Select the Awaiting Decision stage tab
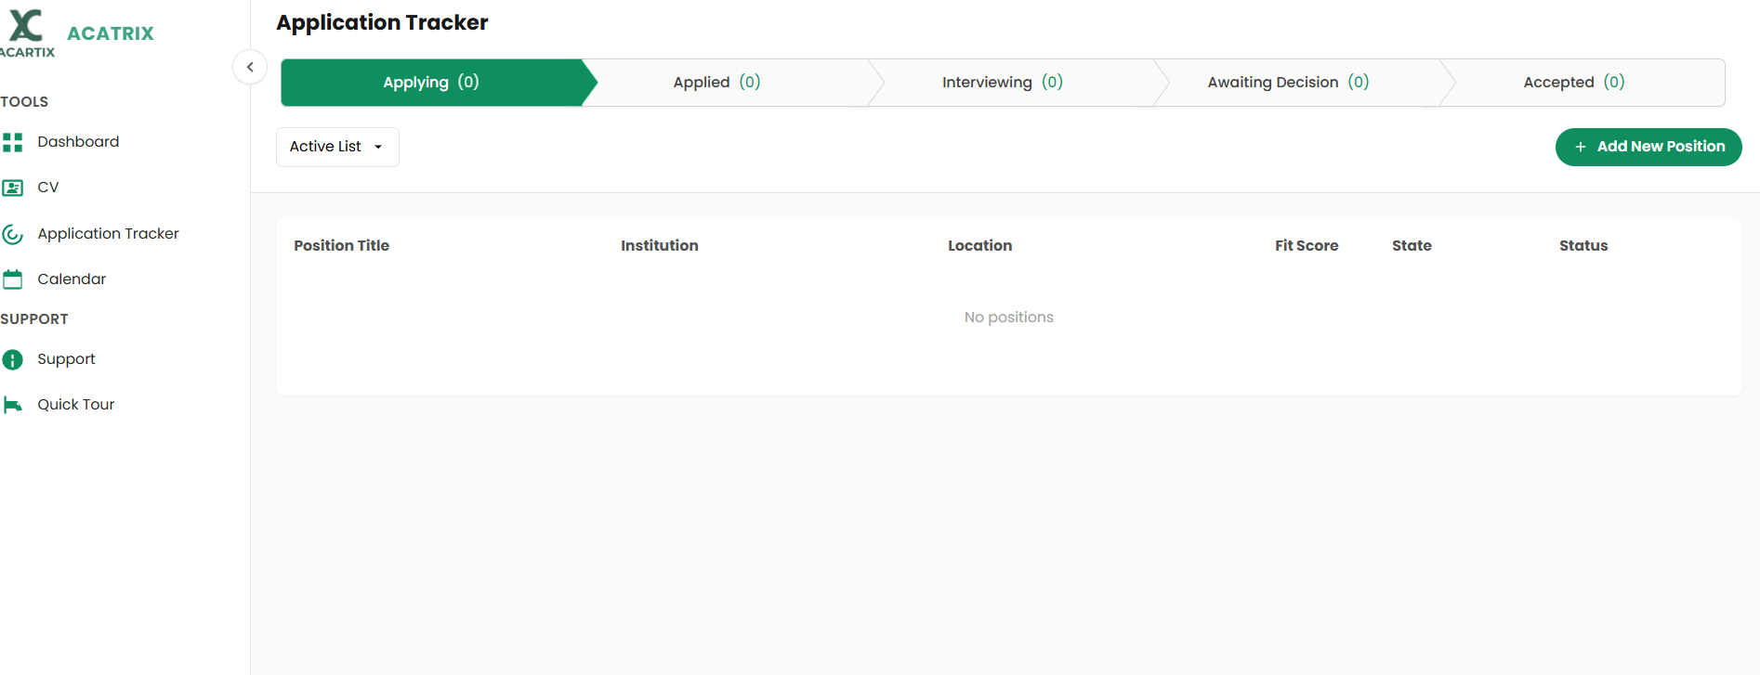 coord(1287,83)
